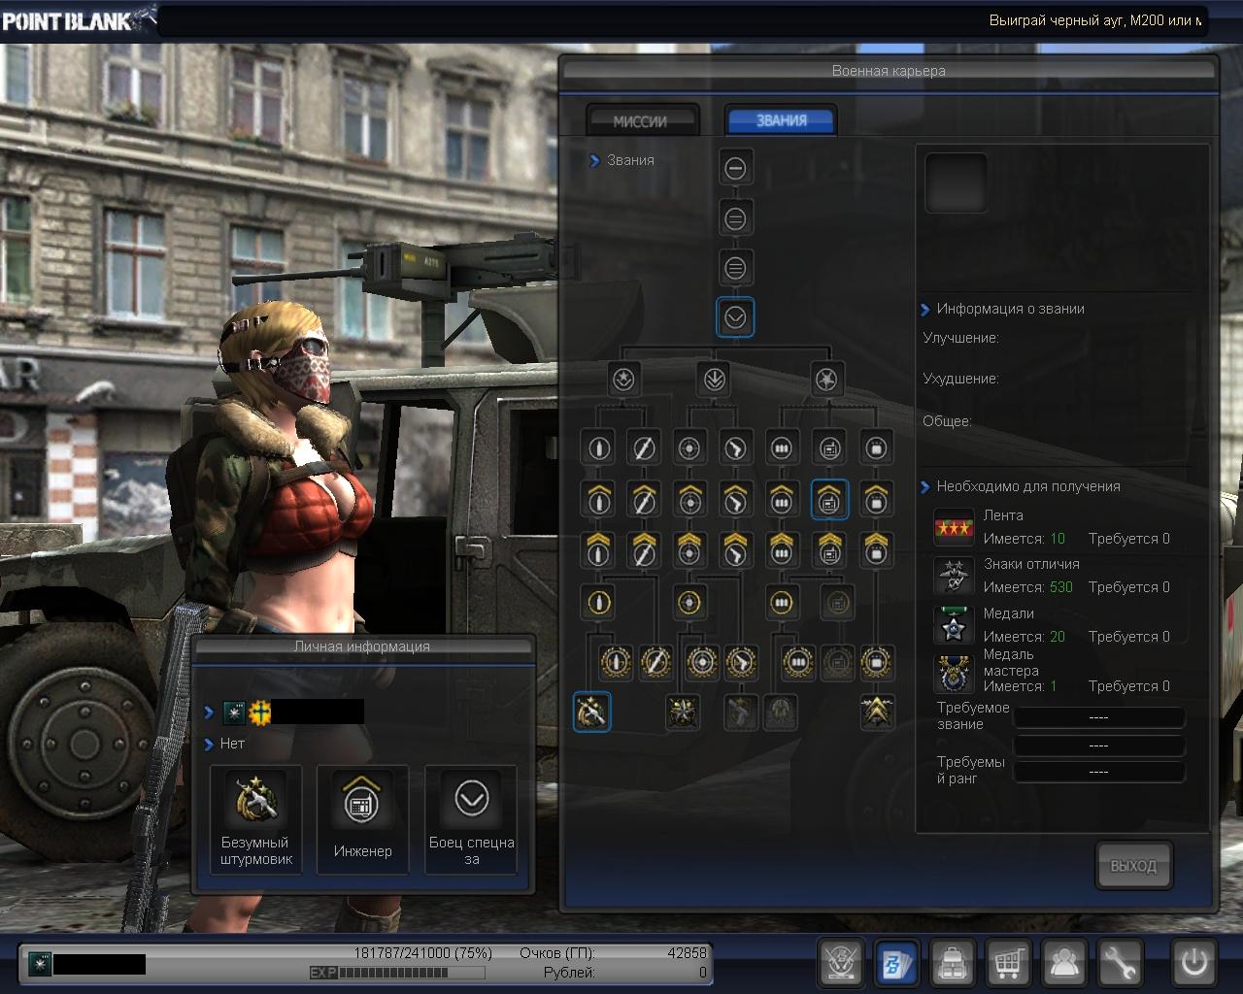Select the single-bar rank at tree top
The width and height of the screenshot is (1243, 994).
pyautogui.click(x=735, y=168)
